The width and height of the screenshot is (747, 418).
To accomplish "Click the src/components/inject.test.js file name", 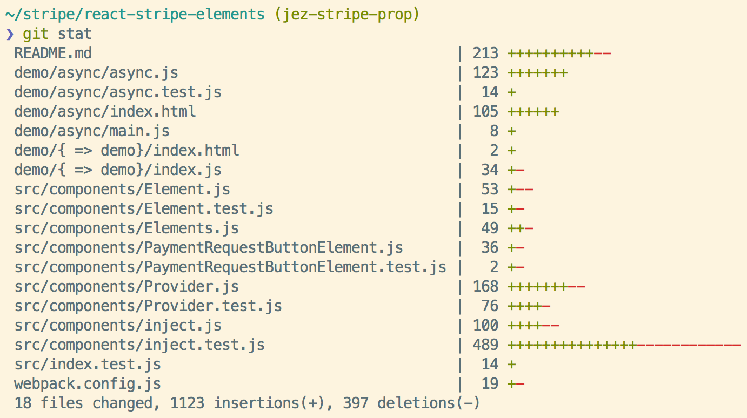I will click(x=139, y=345).
